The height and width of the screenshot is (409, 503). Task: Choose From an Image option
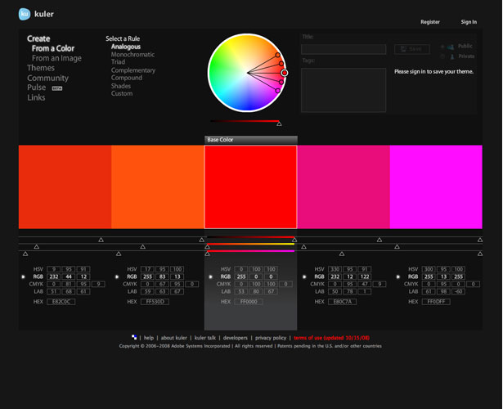(x=56, y=58)
